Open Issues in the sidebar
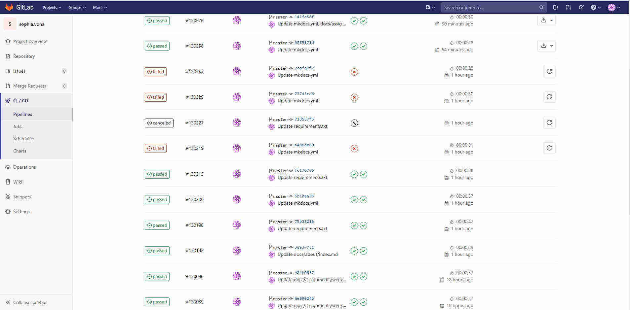 [19, 71]
